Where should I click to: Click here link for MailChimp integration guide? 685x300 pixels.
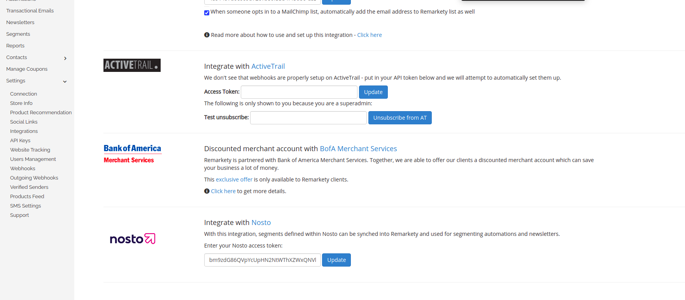[370, 35]
